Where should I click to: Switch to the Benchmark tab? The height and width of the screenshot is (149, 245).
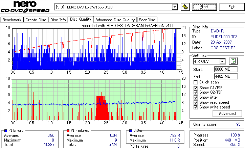pyautogui.click(x=12, y=20)
